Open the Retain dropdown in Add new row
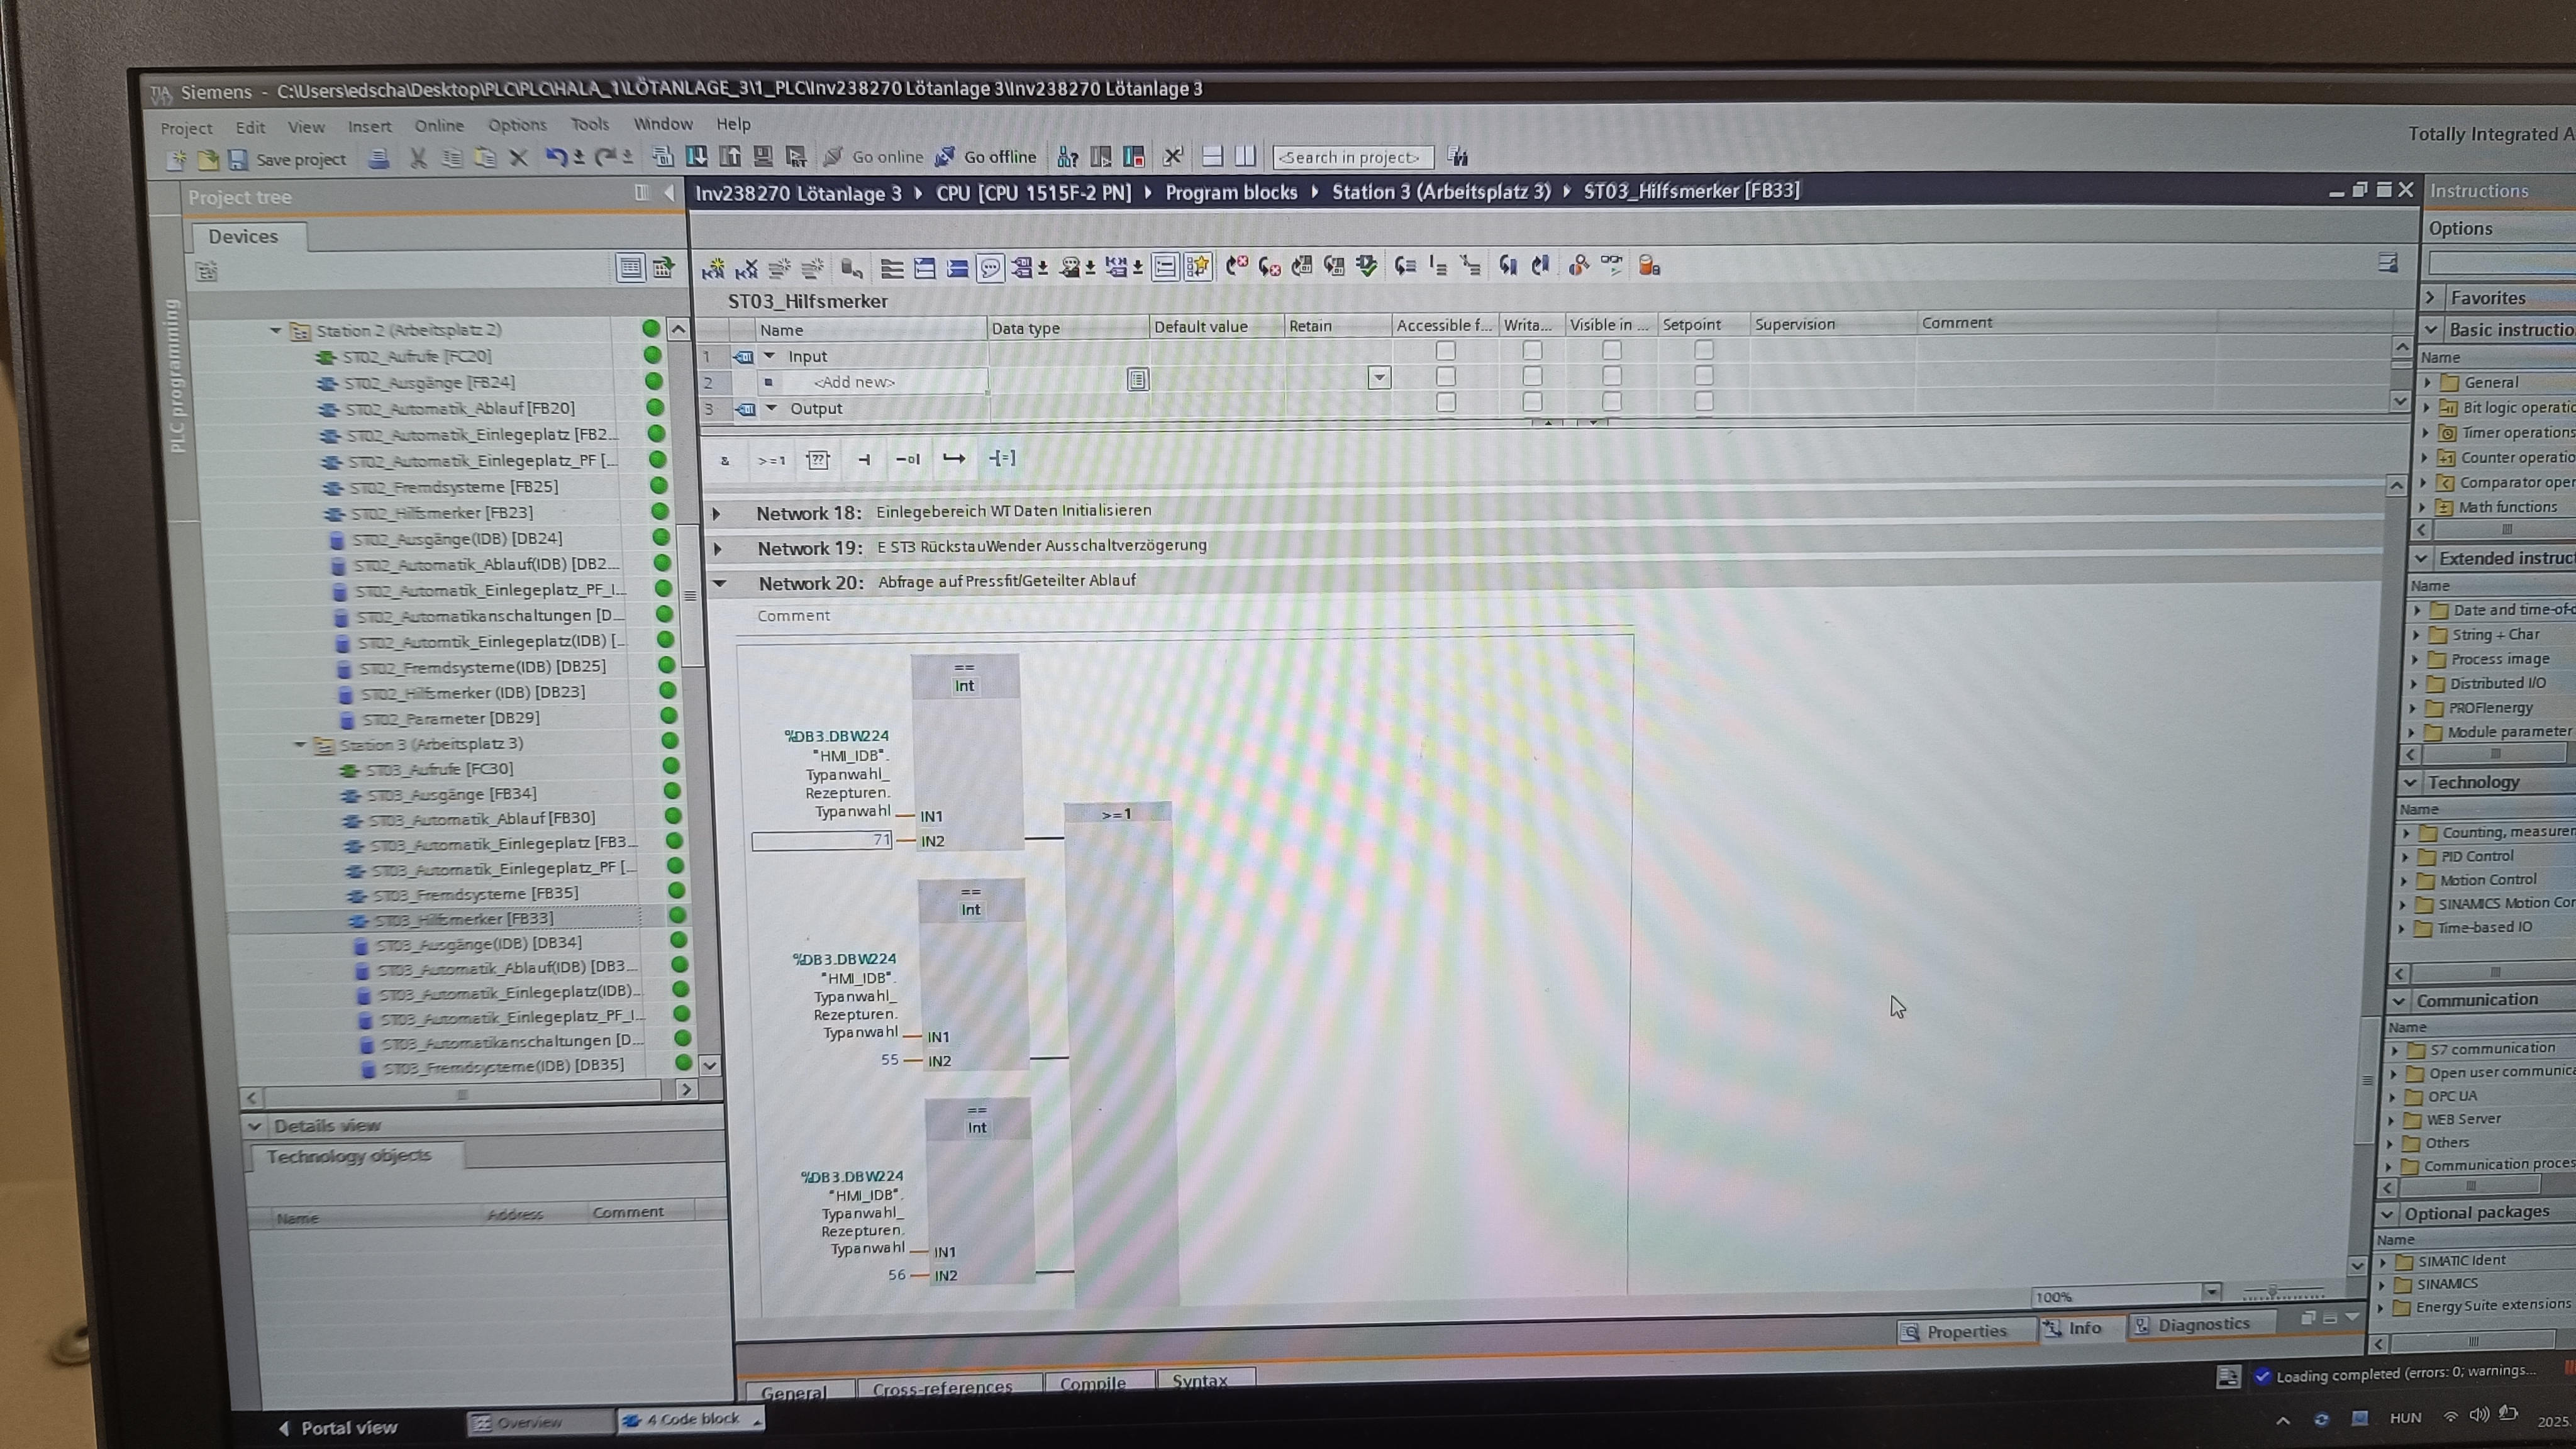 [1379, 378]
